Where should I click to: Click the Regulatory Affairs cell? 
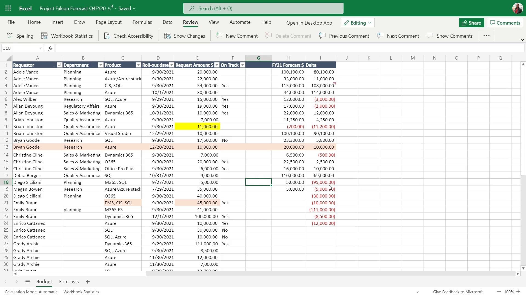tap(83, 106)
